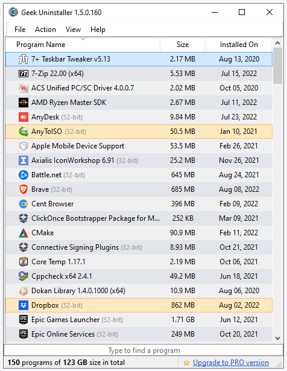Click the 7+ Taskbar Tweaker icon
The image size is (287, 371).
tap(24, 59)
